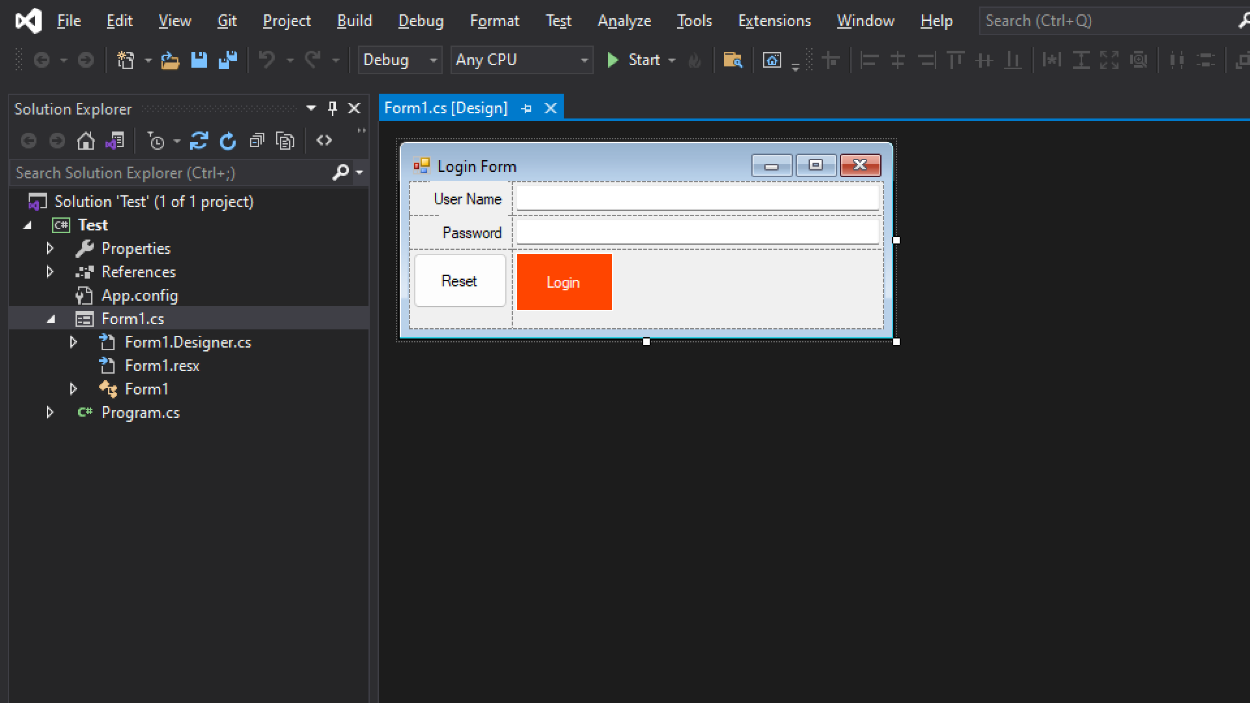Viewport: 1250px width, 703px height.
Task: Expand the References node in Test project
Action: pyautogui.click(x=49, y=271)
